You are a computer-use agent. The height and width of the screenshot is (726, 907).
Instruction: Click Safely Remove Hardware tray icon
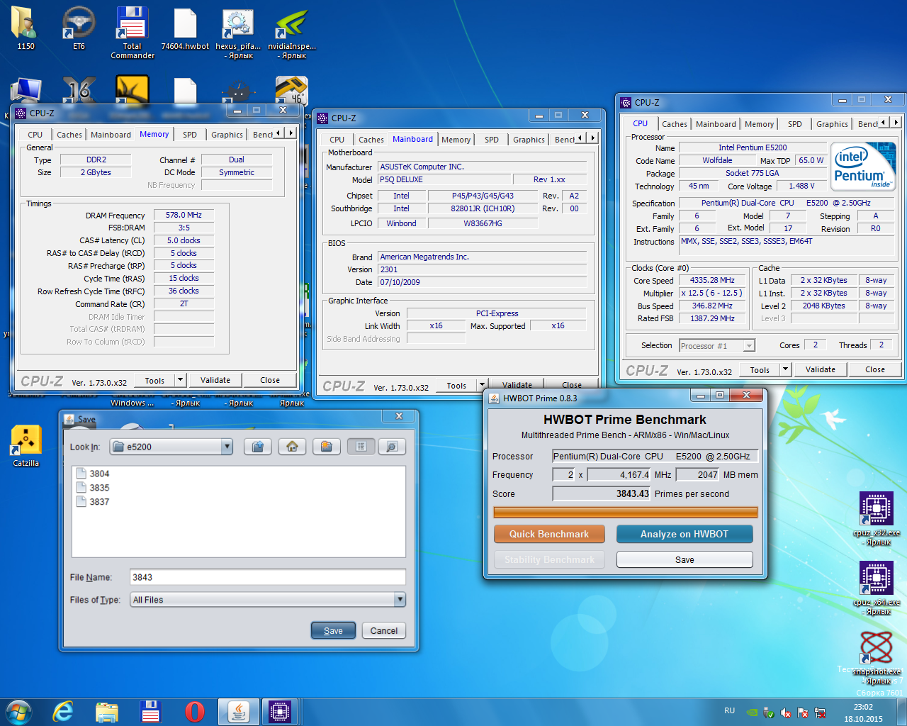point(769,713)
